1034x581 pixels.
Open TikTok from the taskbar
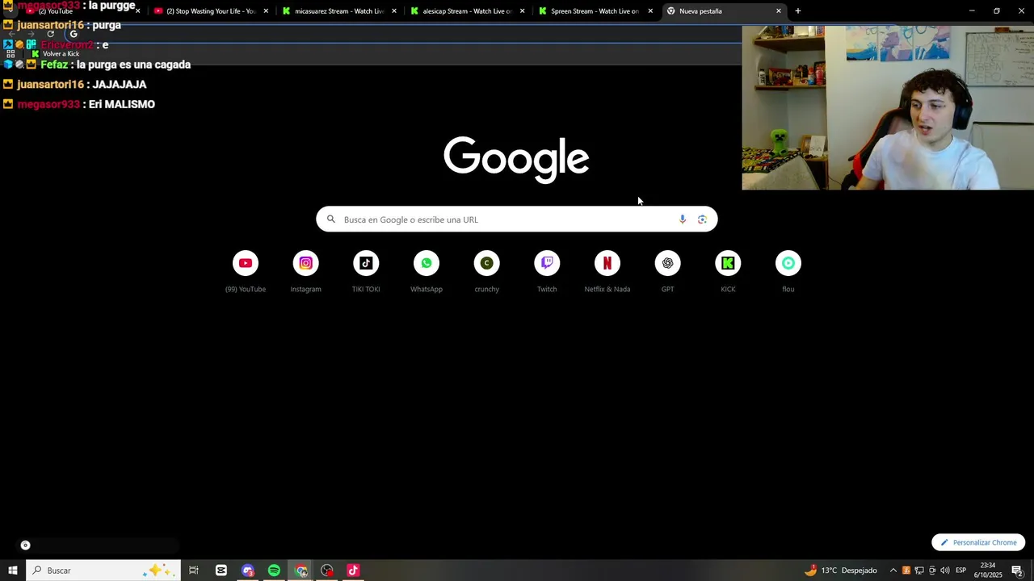[x=353, y=571]
